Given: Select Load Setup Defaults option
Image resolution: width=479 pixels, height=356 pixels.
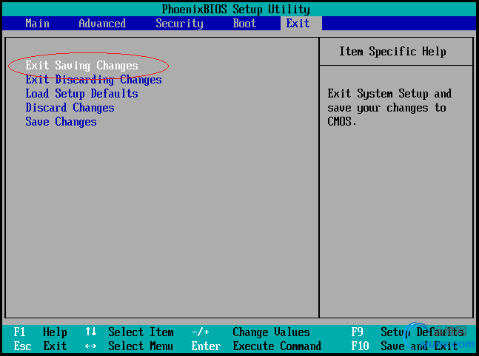Looking at the screenshot, I should (x=81, y=94).
